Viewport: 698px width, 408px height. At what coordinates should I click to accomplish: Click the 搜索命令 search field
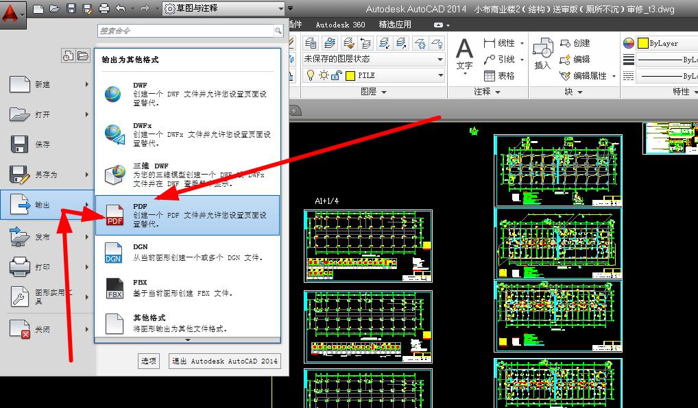tap(185, 31)
